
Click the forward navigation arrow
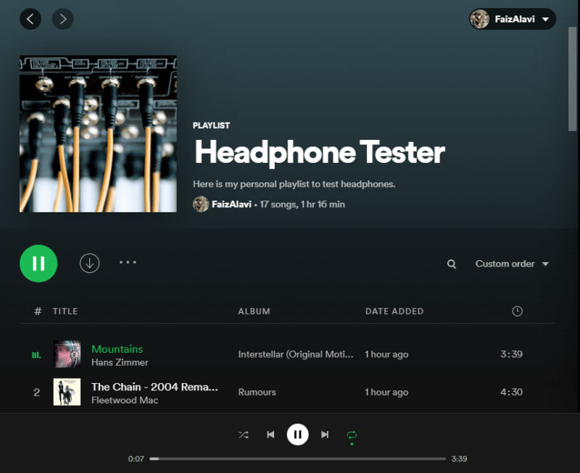(62, 19)
